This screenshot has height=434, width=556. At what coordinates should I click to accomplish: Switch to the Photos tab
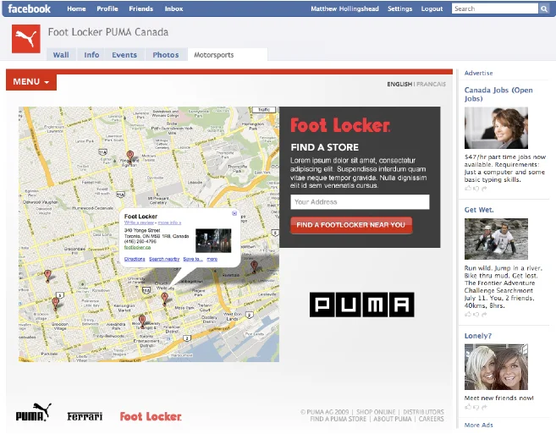(x=166, y=55)
